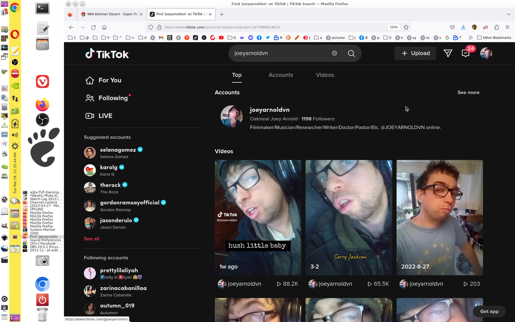Open the 2022-8-27 video thumbnail

tap(440, 217)
